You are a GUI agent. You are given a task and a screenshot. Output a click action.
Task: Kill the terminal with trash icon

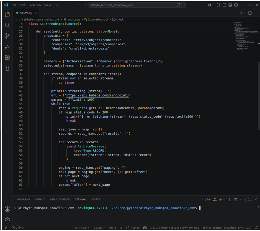tap(235, 200)
